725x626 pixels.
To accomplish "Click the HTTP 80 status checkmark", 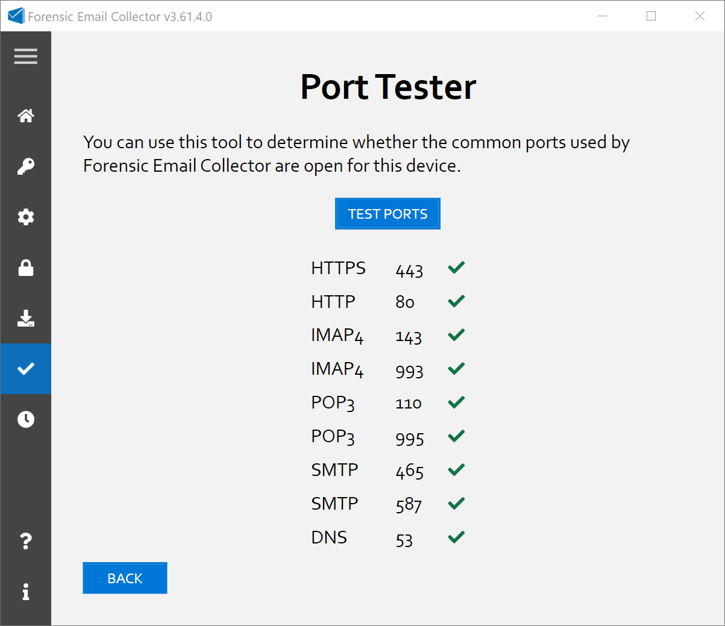I will 456,301.
